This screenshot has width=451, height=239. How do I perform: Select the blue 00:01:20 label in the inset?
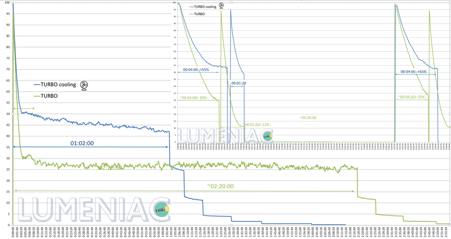(239, 83)
